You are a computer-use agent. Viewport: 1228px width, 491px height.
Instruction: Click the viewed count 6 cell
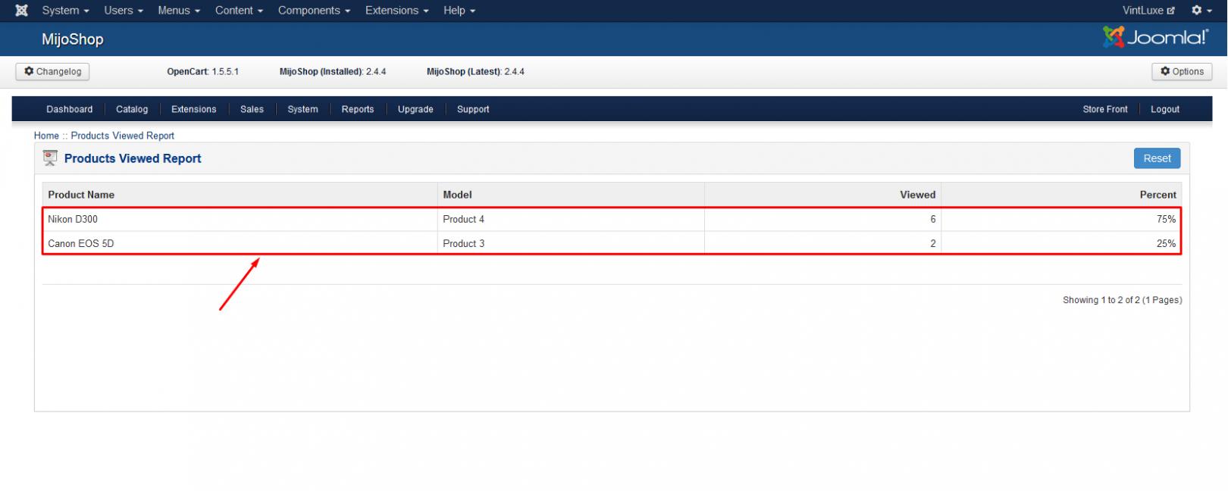click(x=822, y=219)
